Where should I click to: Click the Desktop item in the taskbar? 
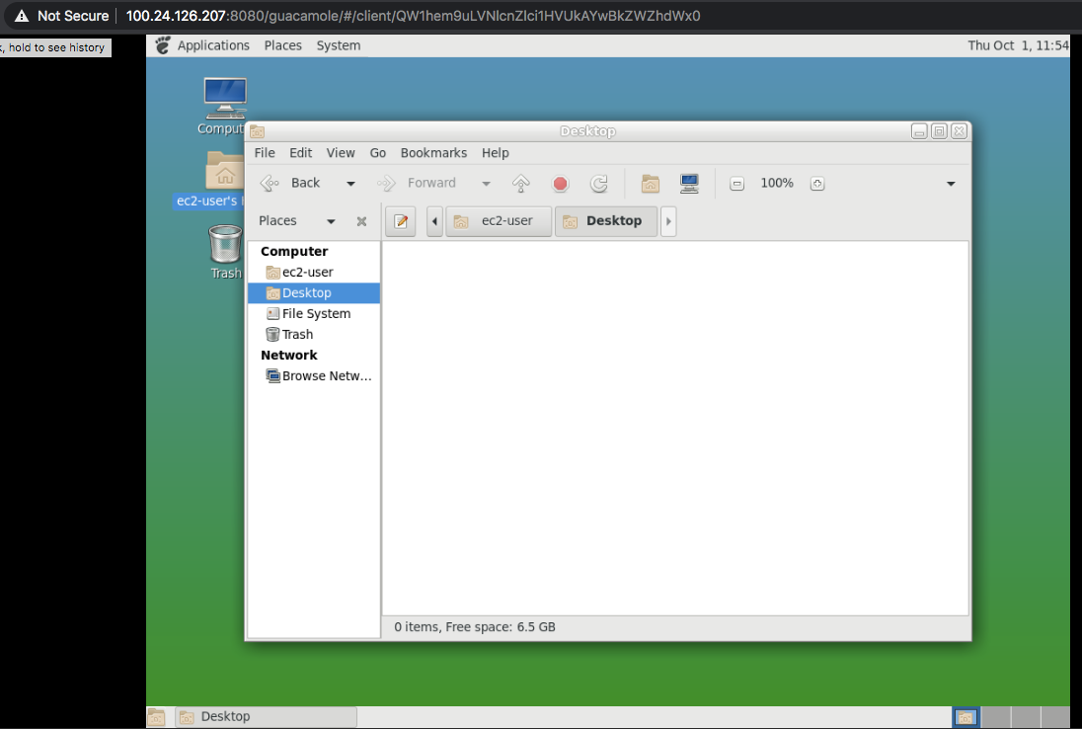[x=265, y=716]
